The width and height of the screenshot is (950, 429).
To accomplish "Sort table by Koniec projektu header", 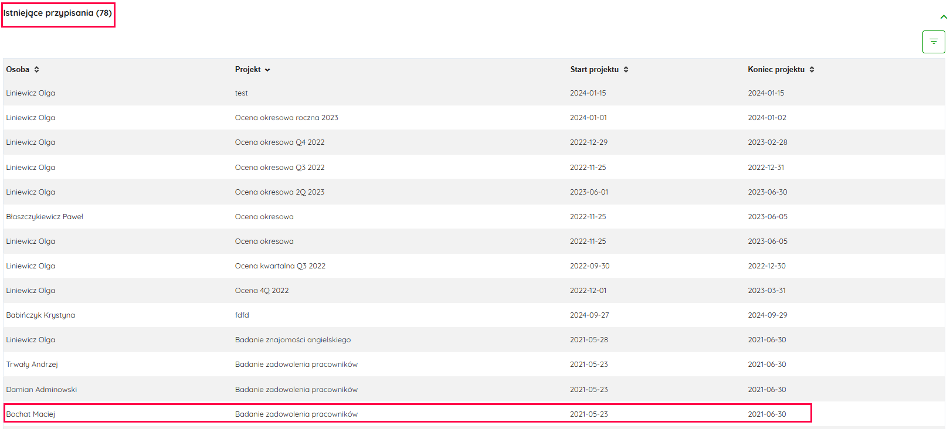I will (x=775, y=69).
